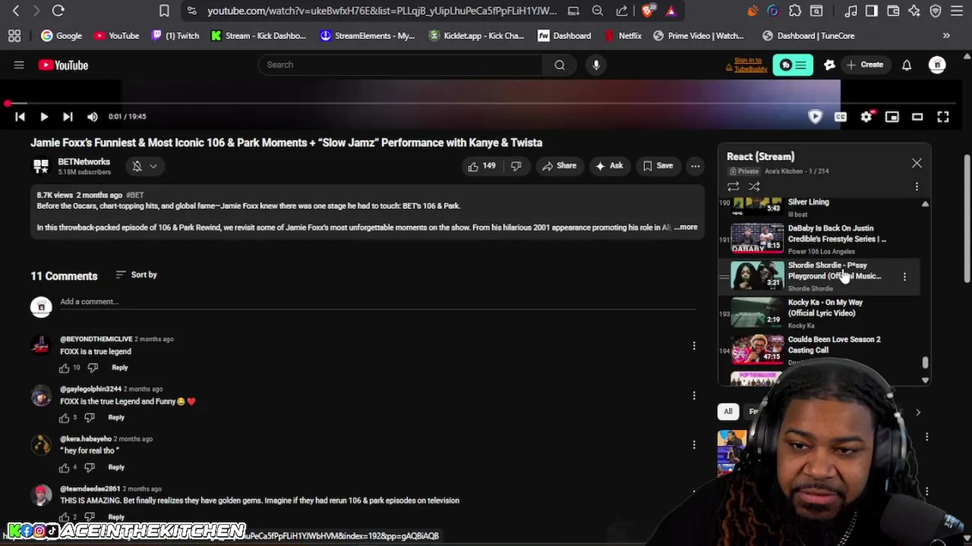Open the TubeBuddy menu button
The height and width of the screenshot is (546, 972).
coord(792,65)
